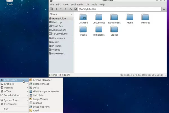This screenshot has height=113, width=169.
Task: Click the back navigation arrow
Action: [x=56, y=9]
